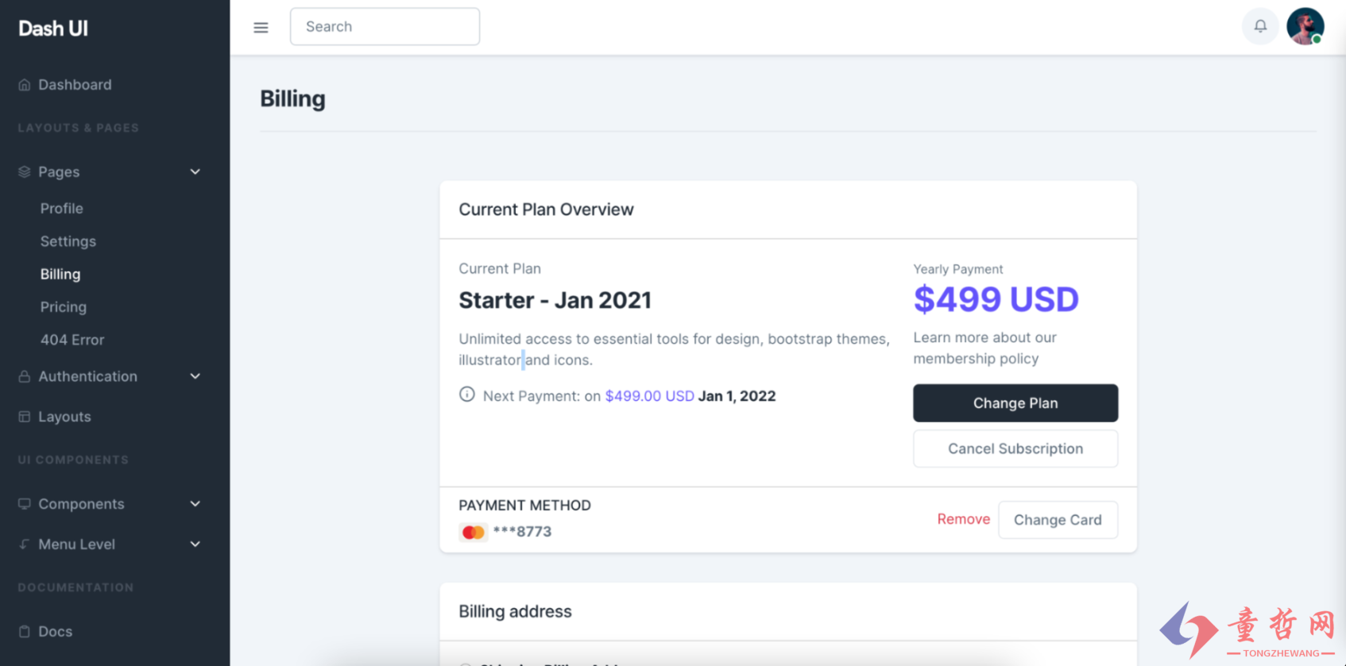
Task: Focus the Search input field
Action: pos(385,27)
